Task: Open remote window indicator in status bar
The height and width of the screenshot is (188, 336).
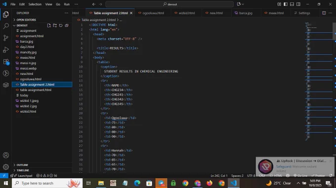Action: [x=4, y=175]
